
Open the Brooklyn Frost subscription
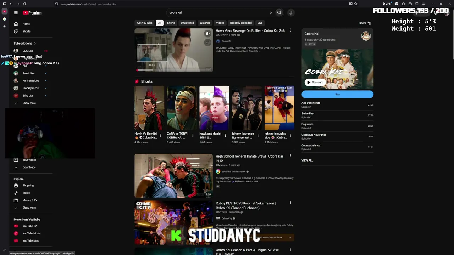click(31, 88)
